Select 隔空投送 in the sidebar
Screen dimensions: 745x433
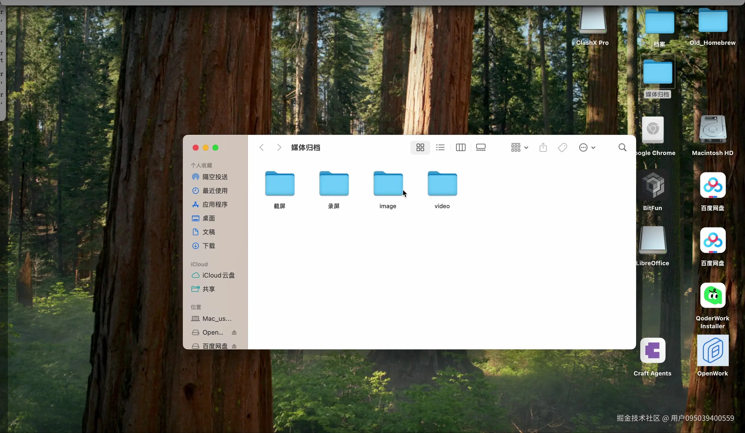coord(215,177)
